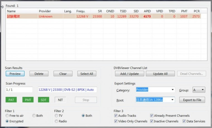Sort by PCR column header

click(195, 11)
